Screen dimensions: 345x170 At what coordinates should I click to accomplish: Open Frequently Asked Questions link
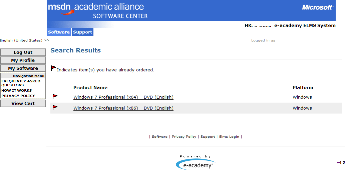tap(21, 83)
